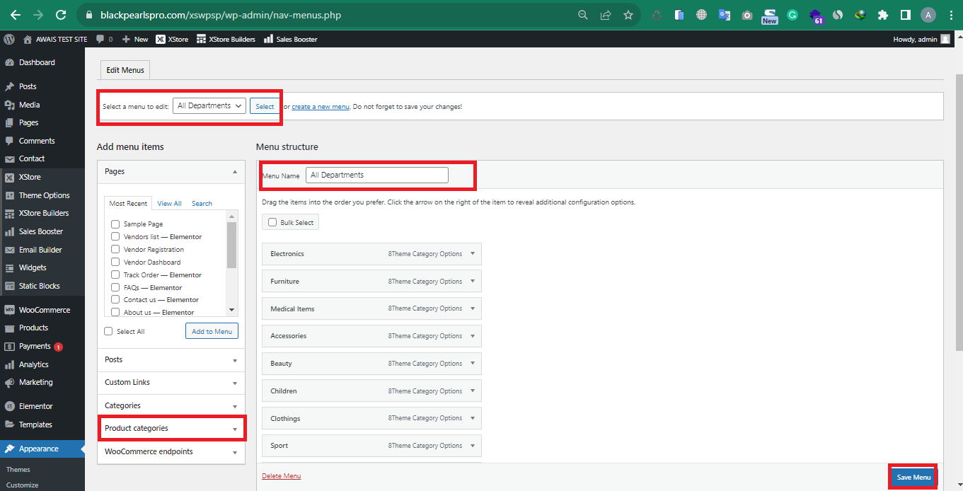963x491 pixels.
Task: Open the Chrome profile avatar A
Action: tap(928, 15)
